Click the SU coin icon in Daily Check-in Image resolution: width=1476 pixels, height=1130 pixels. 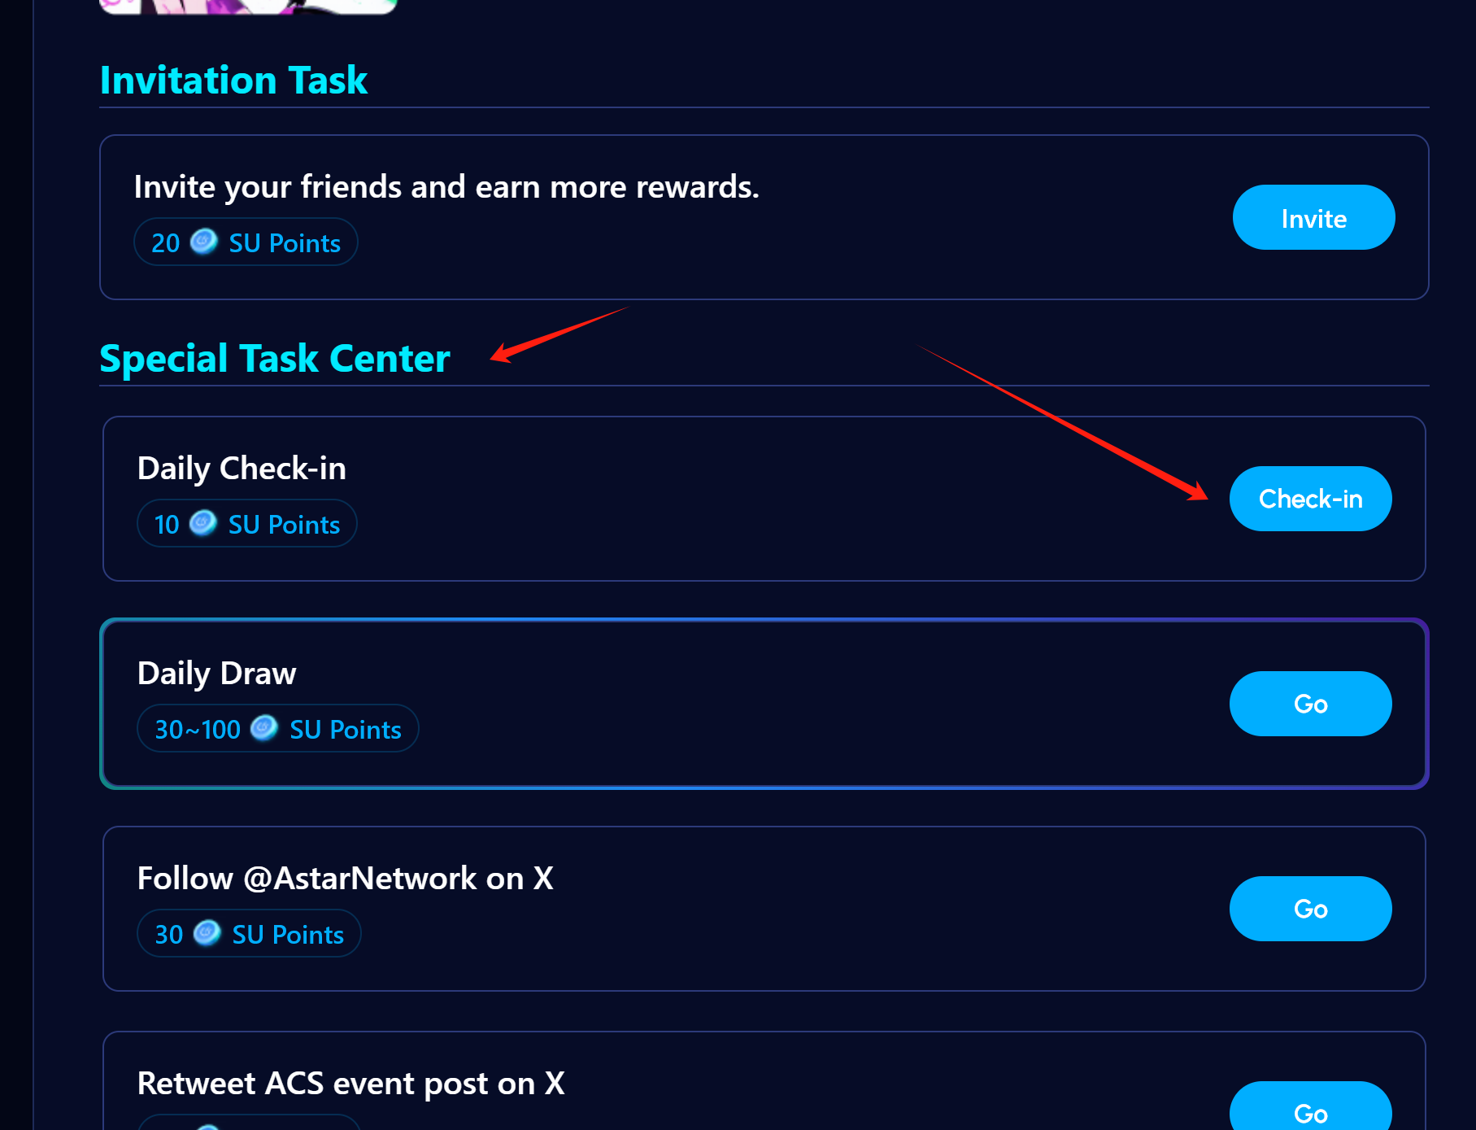pyautogui.click(x=203, y=523)
